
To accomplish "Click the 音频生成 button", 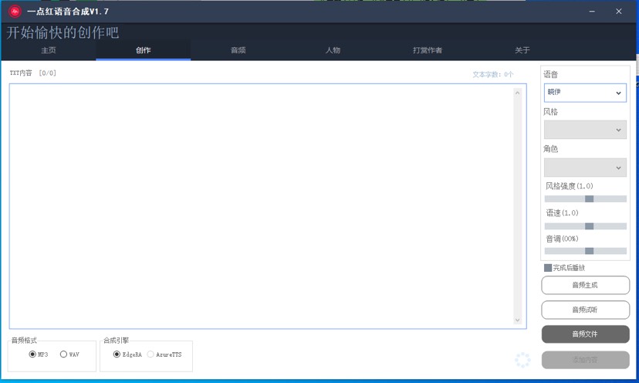I will coord(585,285).
